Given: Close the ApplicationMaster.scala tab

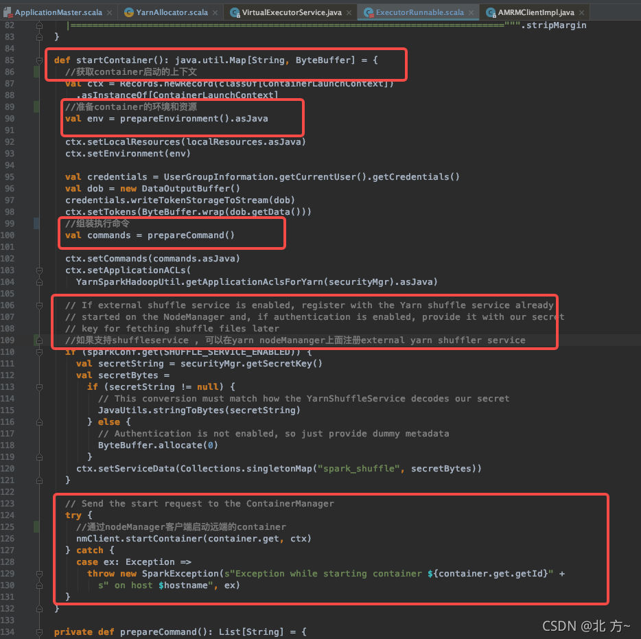Looking at the screenshot, I should pos(110,12).
